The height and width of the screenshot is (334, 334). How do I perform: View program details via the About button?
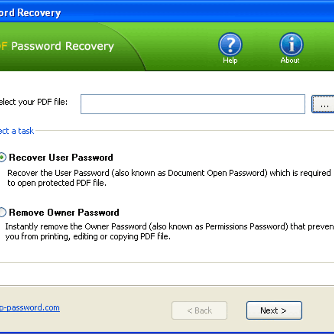click(291, 45)
